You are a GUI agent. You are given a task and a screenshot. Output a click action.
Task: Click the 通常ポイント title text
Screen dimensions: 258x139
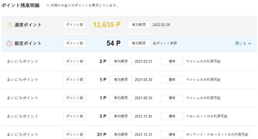[x=28, y=25]
